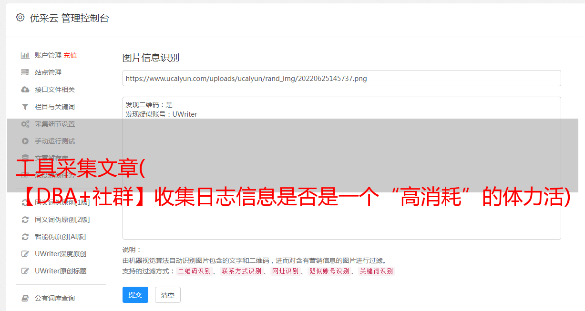This screenshot has width=585, height=311.
Task: Click the 支持的过滤方式 label
Action: point(149,271)
